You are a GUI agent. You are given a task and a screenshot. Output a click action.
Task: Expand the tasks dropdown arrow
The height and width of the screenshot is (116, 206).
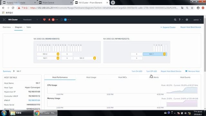coord(70,20)
